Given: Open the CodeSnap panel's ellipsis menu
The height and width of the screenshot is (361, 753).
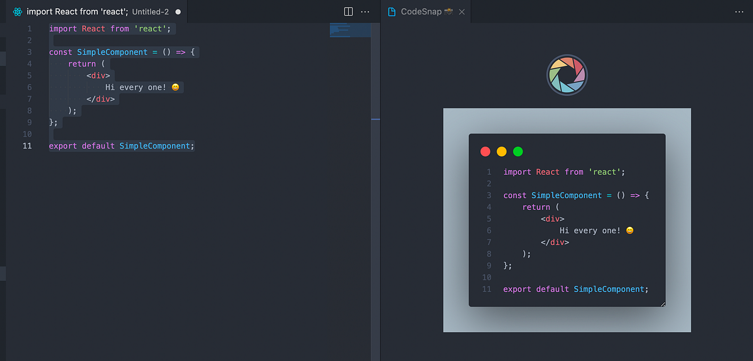Looking at the screenshot, I should point(739,11).
